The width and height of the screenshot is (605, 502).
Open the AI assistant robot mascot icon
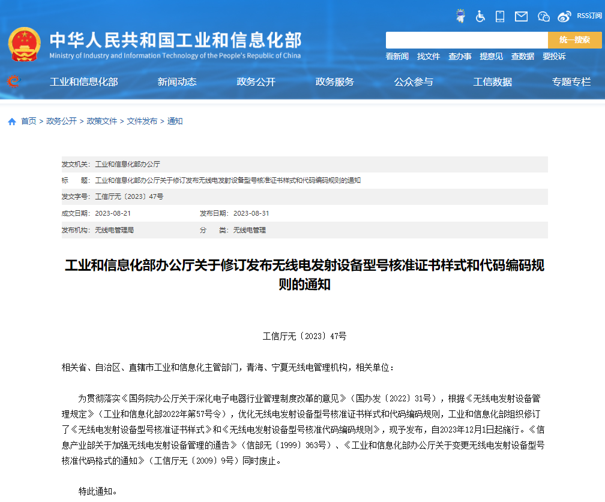click(x=460, y=16)
